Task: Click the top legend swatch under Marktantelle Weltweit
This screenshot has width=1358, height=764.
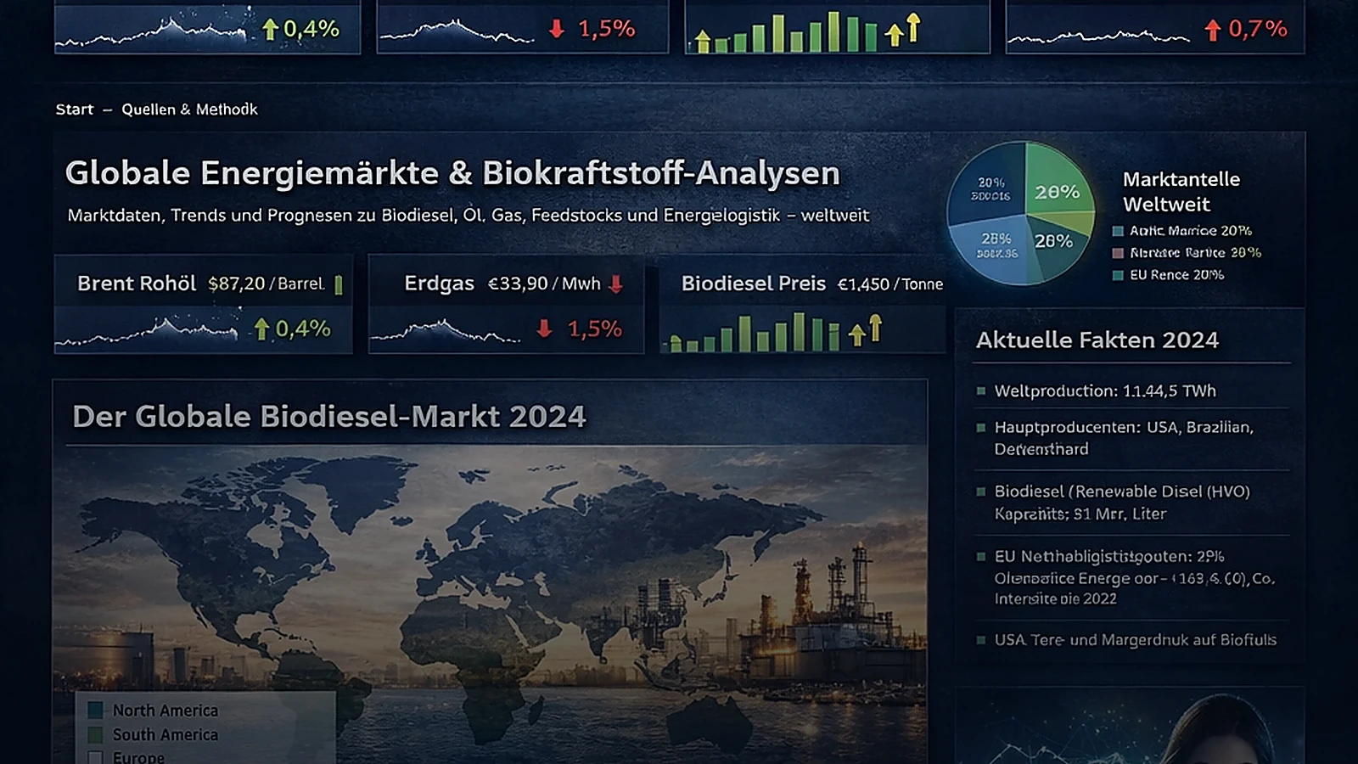Action: pyautogui.click(x=1118, y=231)
